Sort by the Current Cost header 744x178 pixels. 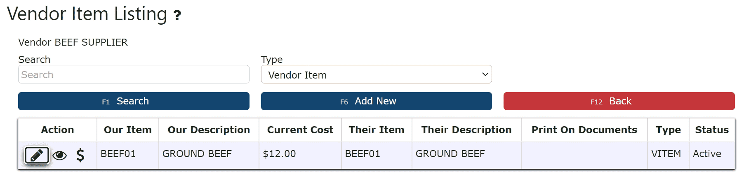(x=300, y=130)
